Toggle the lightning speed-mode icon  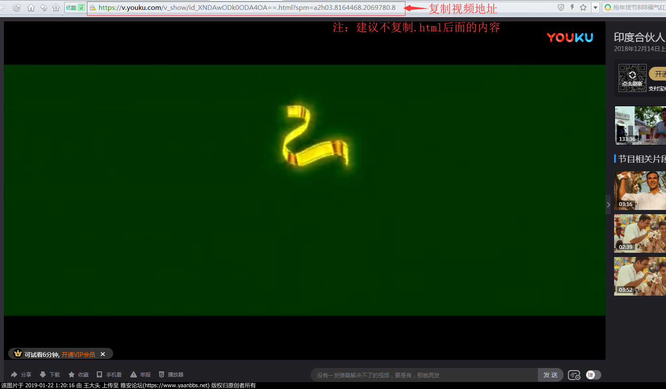pos(572,7)
